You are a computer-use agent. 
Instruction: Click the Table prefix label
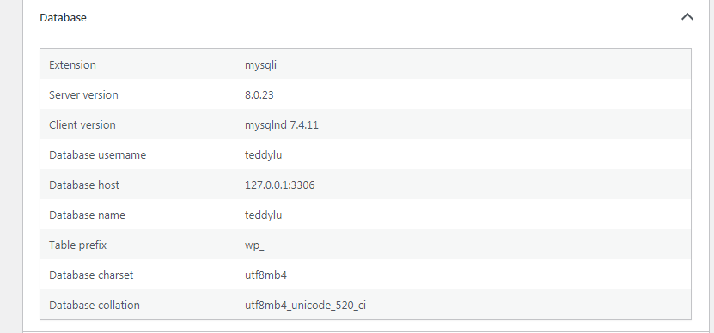pyautogui.click(x=78, y=245)
